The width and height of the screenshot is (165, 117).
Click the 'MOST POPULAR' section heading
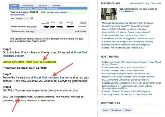click(x=111, y=103)
